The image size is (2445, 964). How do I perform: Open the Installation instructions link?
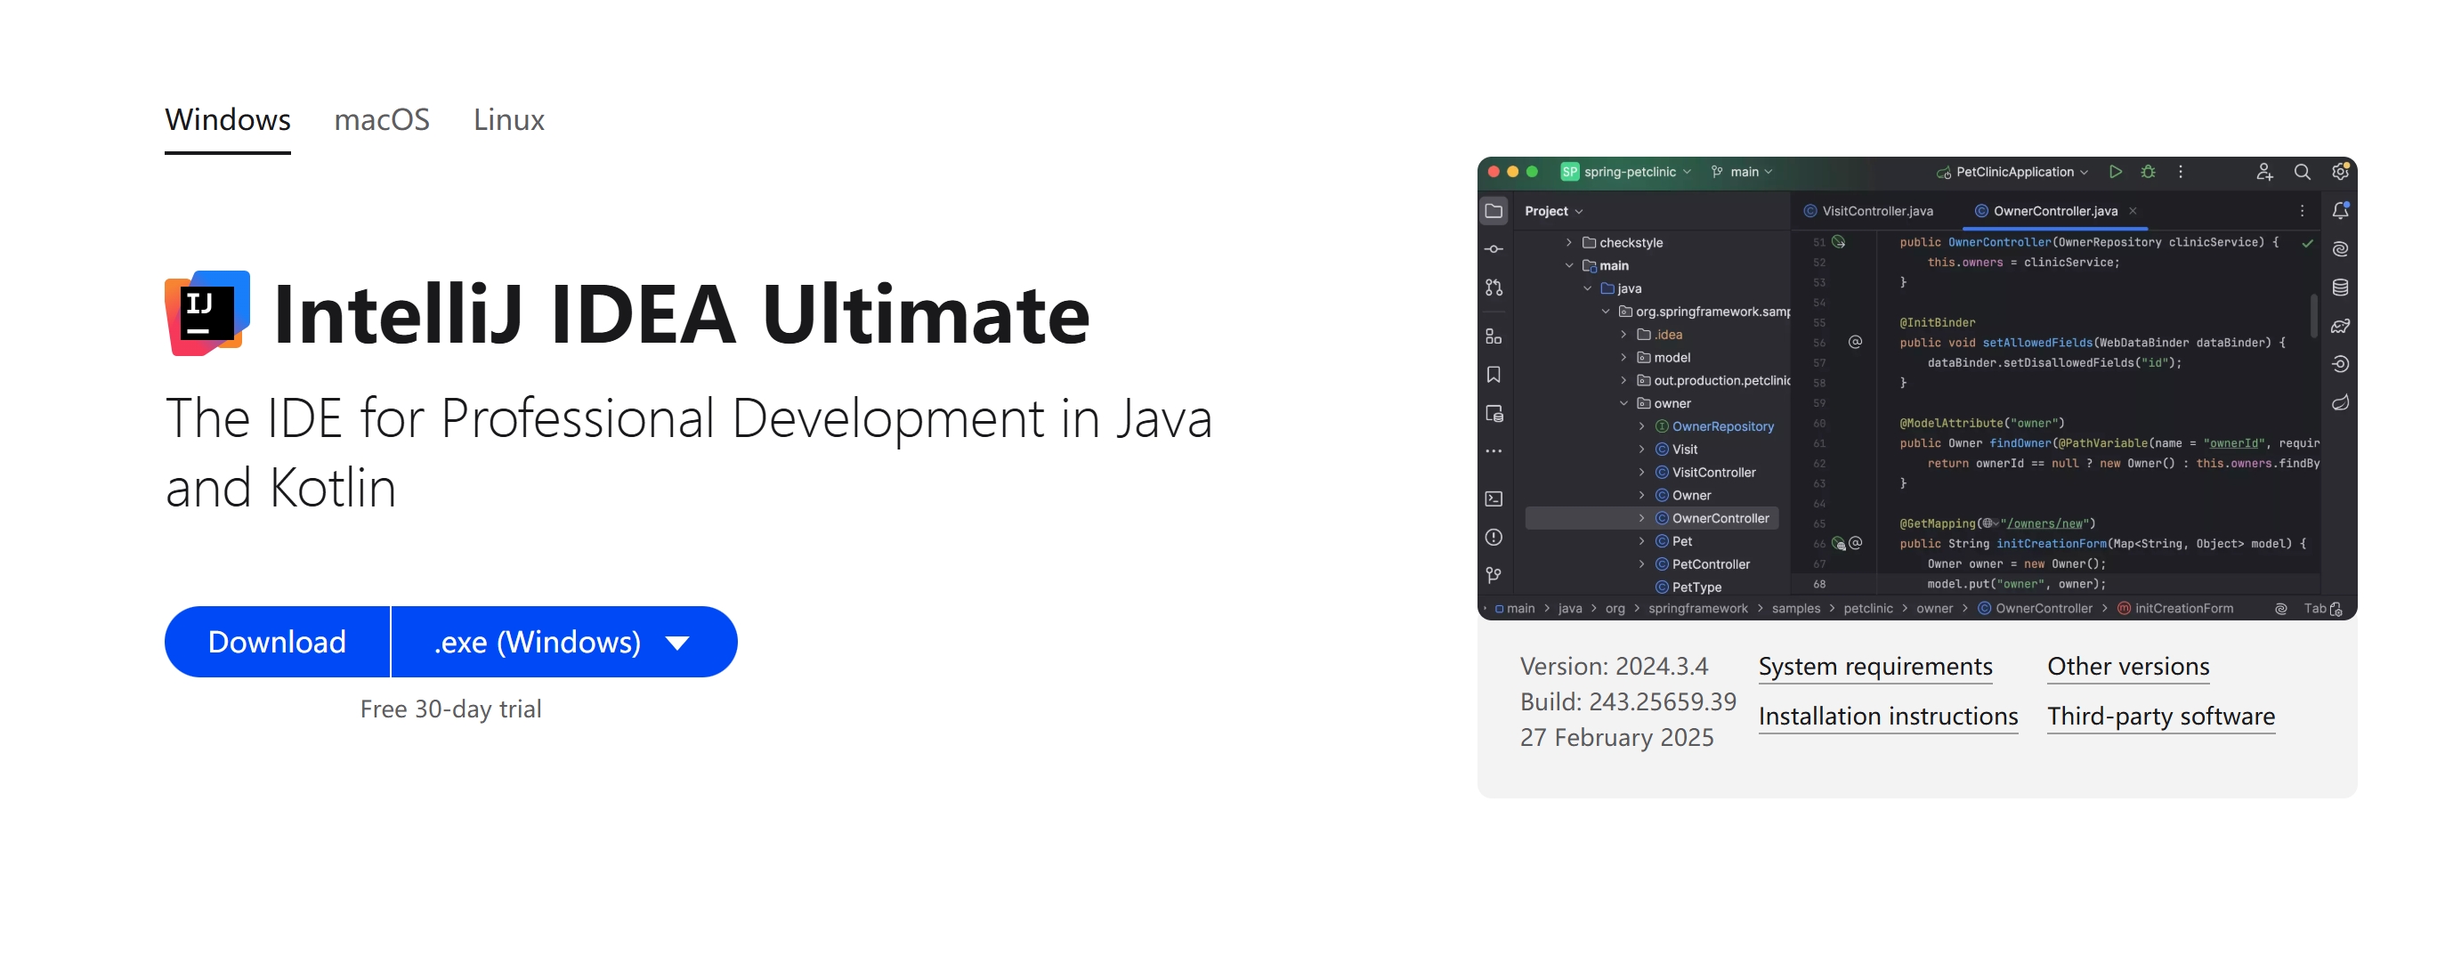pos(1888,717)
